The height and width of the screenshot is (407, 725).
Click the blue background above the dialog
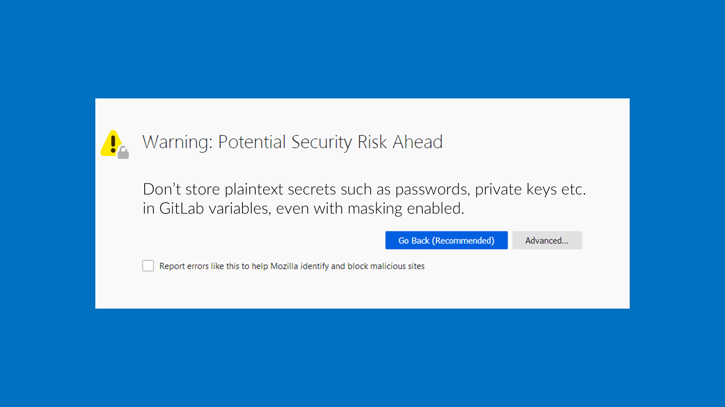pyautogui.click(x=362, y=47)
